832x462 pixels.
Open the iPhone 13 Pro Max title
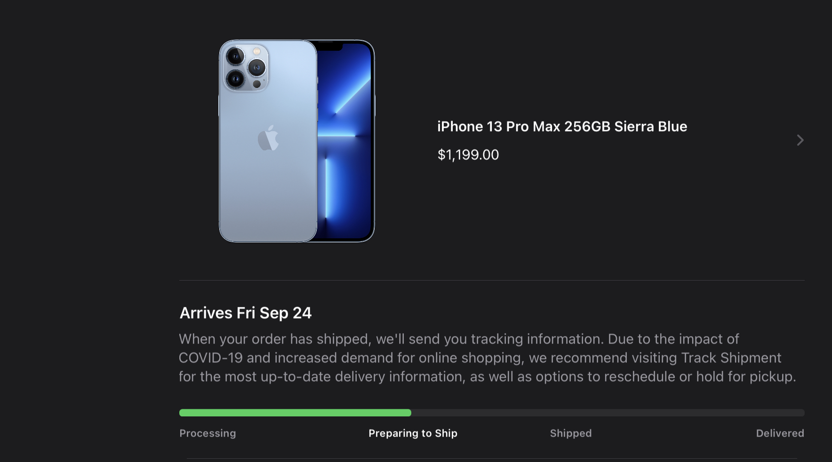pos(562,126)
